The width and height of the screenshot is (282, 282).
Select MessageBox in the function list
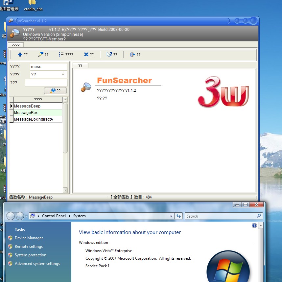(38, 113)
